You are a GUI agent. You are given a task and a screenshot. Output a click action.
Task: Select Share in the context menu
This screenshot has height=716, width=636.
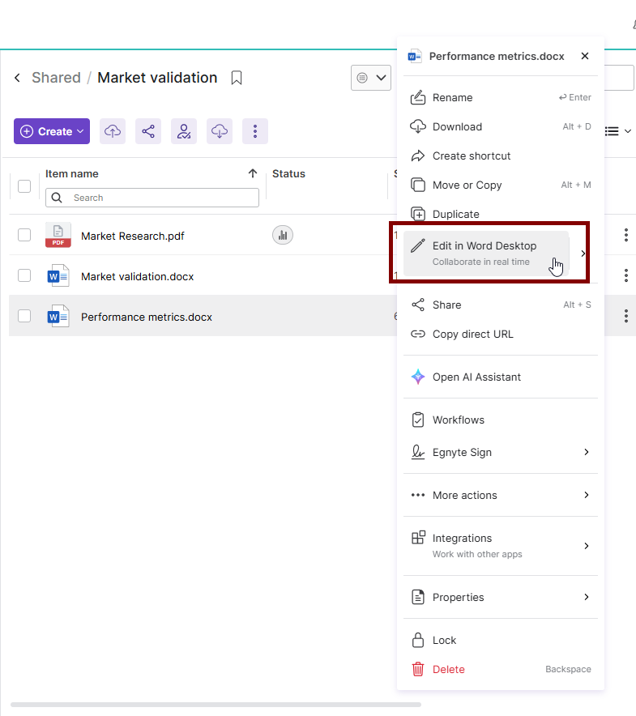pos(501,305)
